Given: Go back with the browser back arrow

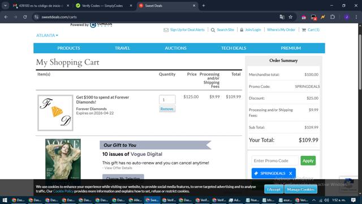Looking at the screenshot, I should point(6,17).
